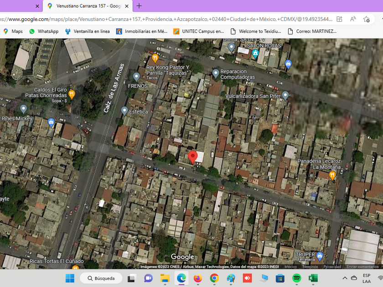This screenshot has width=383, height=287.
Task: Open File Explorer from the taskbar
Action: pyautogui.click(x=165, y=278)
